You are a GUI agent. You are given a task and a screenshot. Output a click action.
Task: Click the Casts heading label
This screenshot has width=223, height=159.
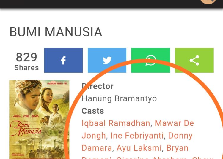coord(93,111)
